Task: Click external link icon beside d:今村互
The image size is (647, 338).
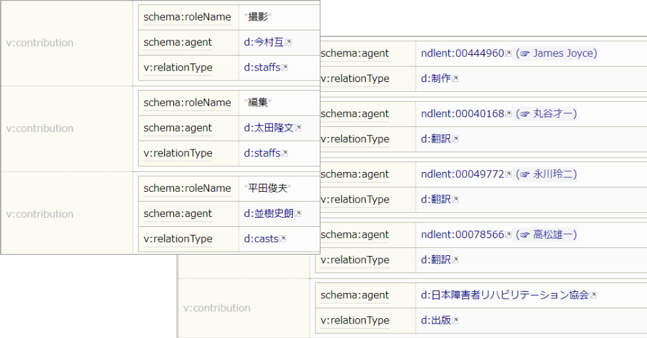Action: [288, 43]
